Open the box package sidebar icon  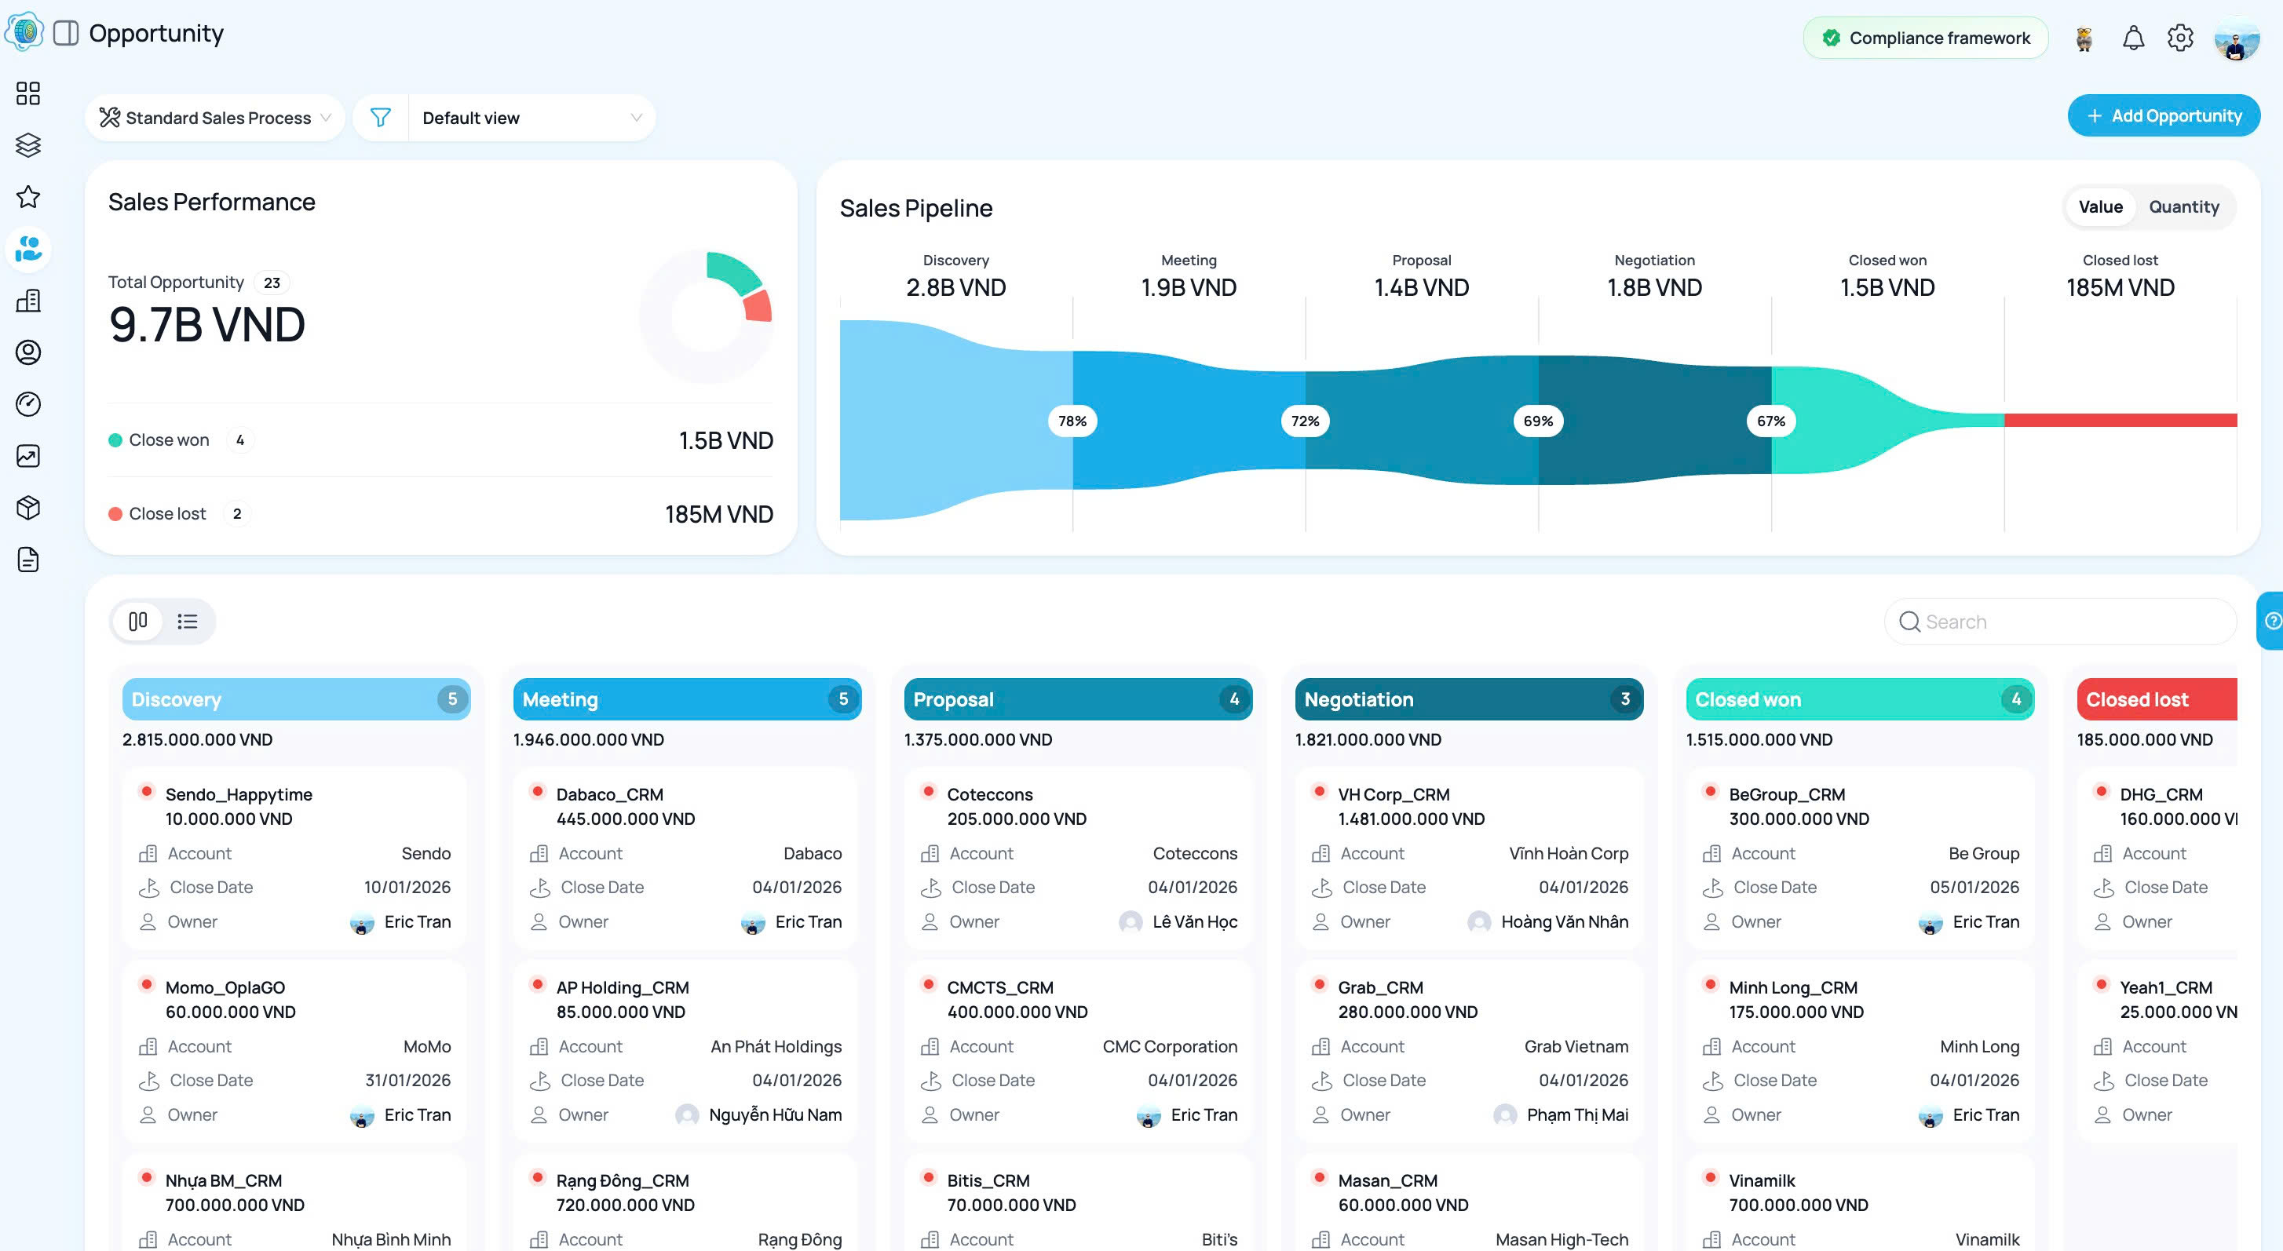coord(28,508)
